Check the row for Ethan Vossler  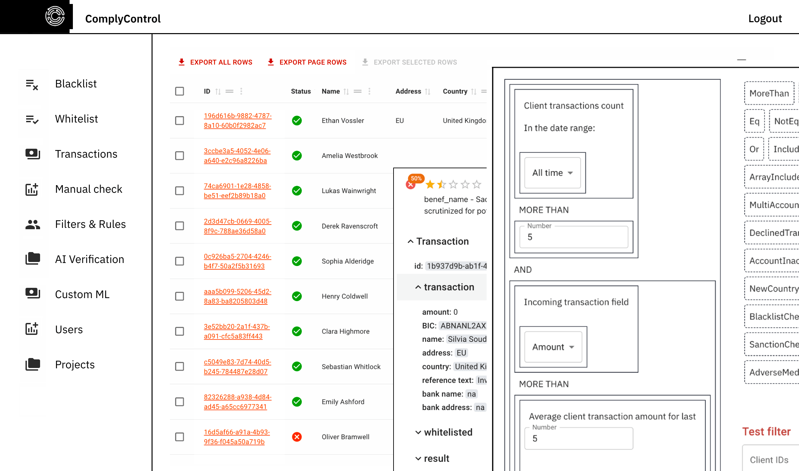click(x=180, y=121)
